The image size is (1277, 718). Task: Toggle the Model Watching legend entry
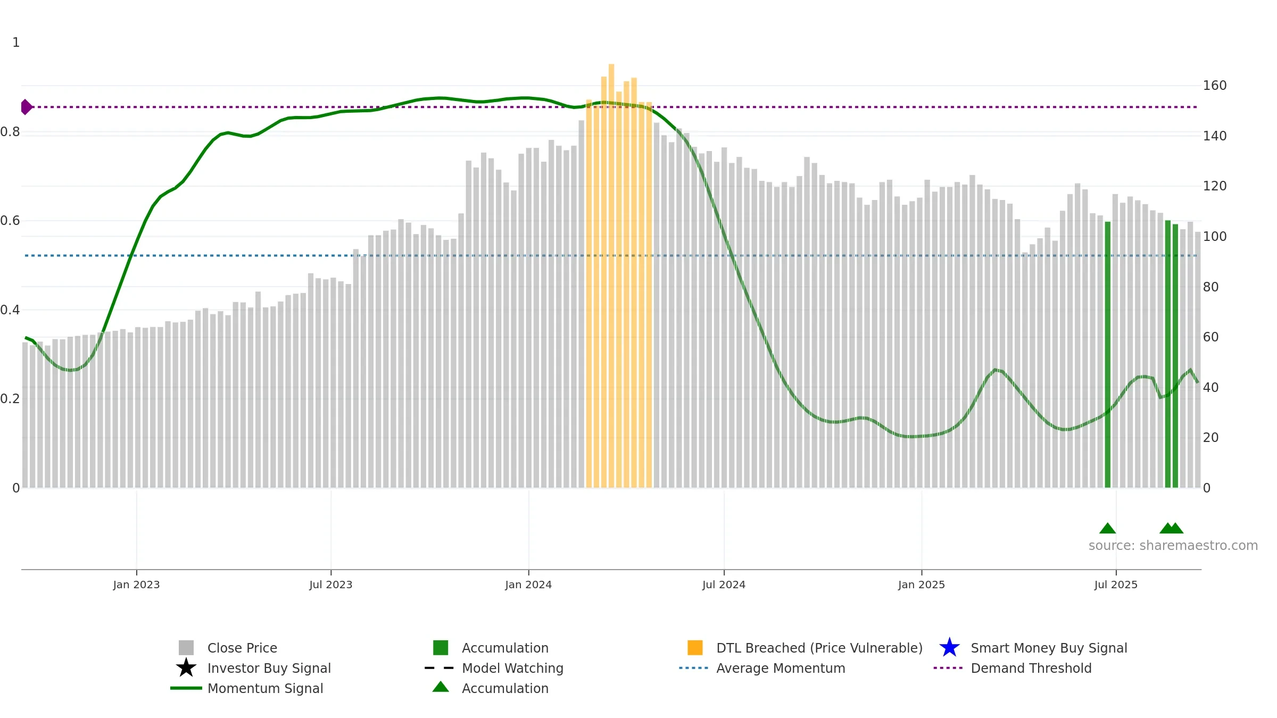tap(494, 668)
